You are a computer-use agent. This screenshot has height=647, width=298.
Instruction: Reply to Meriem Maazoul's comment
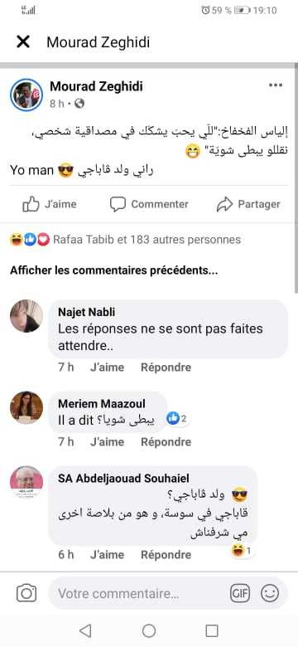[x=166, y=442]
